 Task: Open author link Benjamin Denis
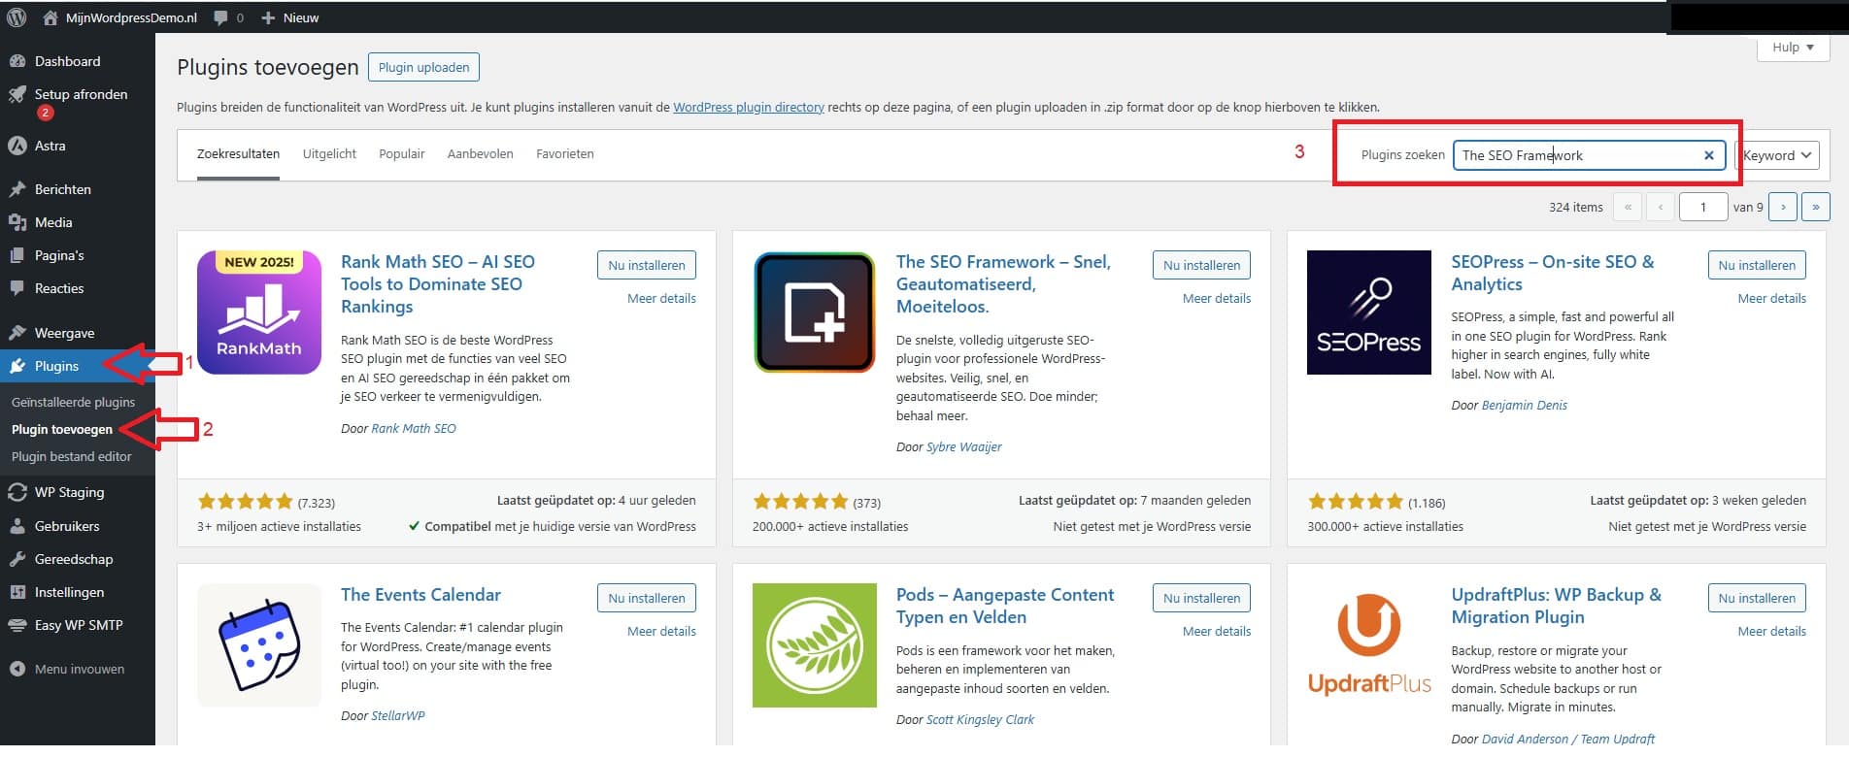[x=1525, y=405]
